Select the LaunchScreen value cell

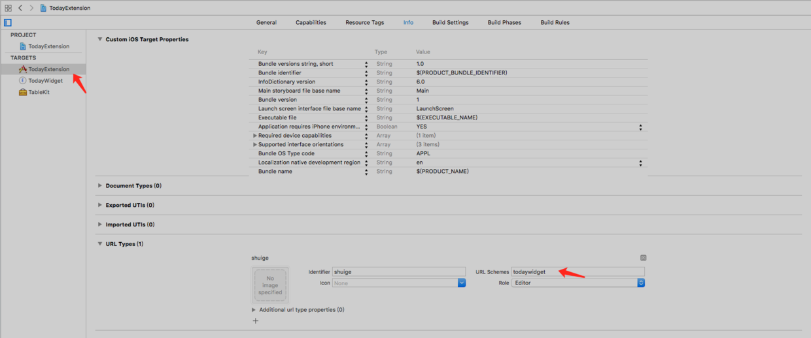(435, 109)
